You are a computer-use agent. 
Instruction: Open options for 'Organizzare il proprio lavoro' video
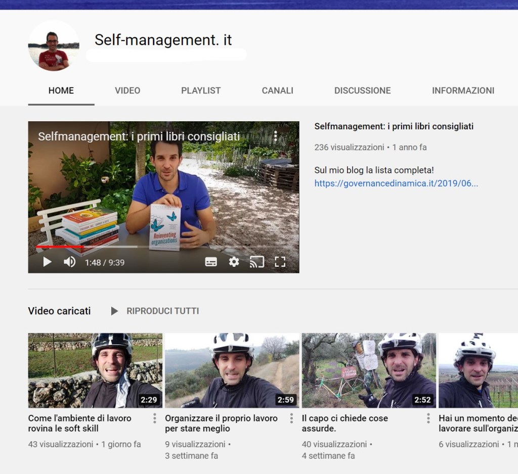point(291,418)
